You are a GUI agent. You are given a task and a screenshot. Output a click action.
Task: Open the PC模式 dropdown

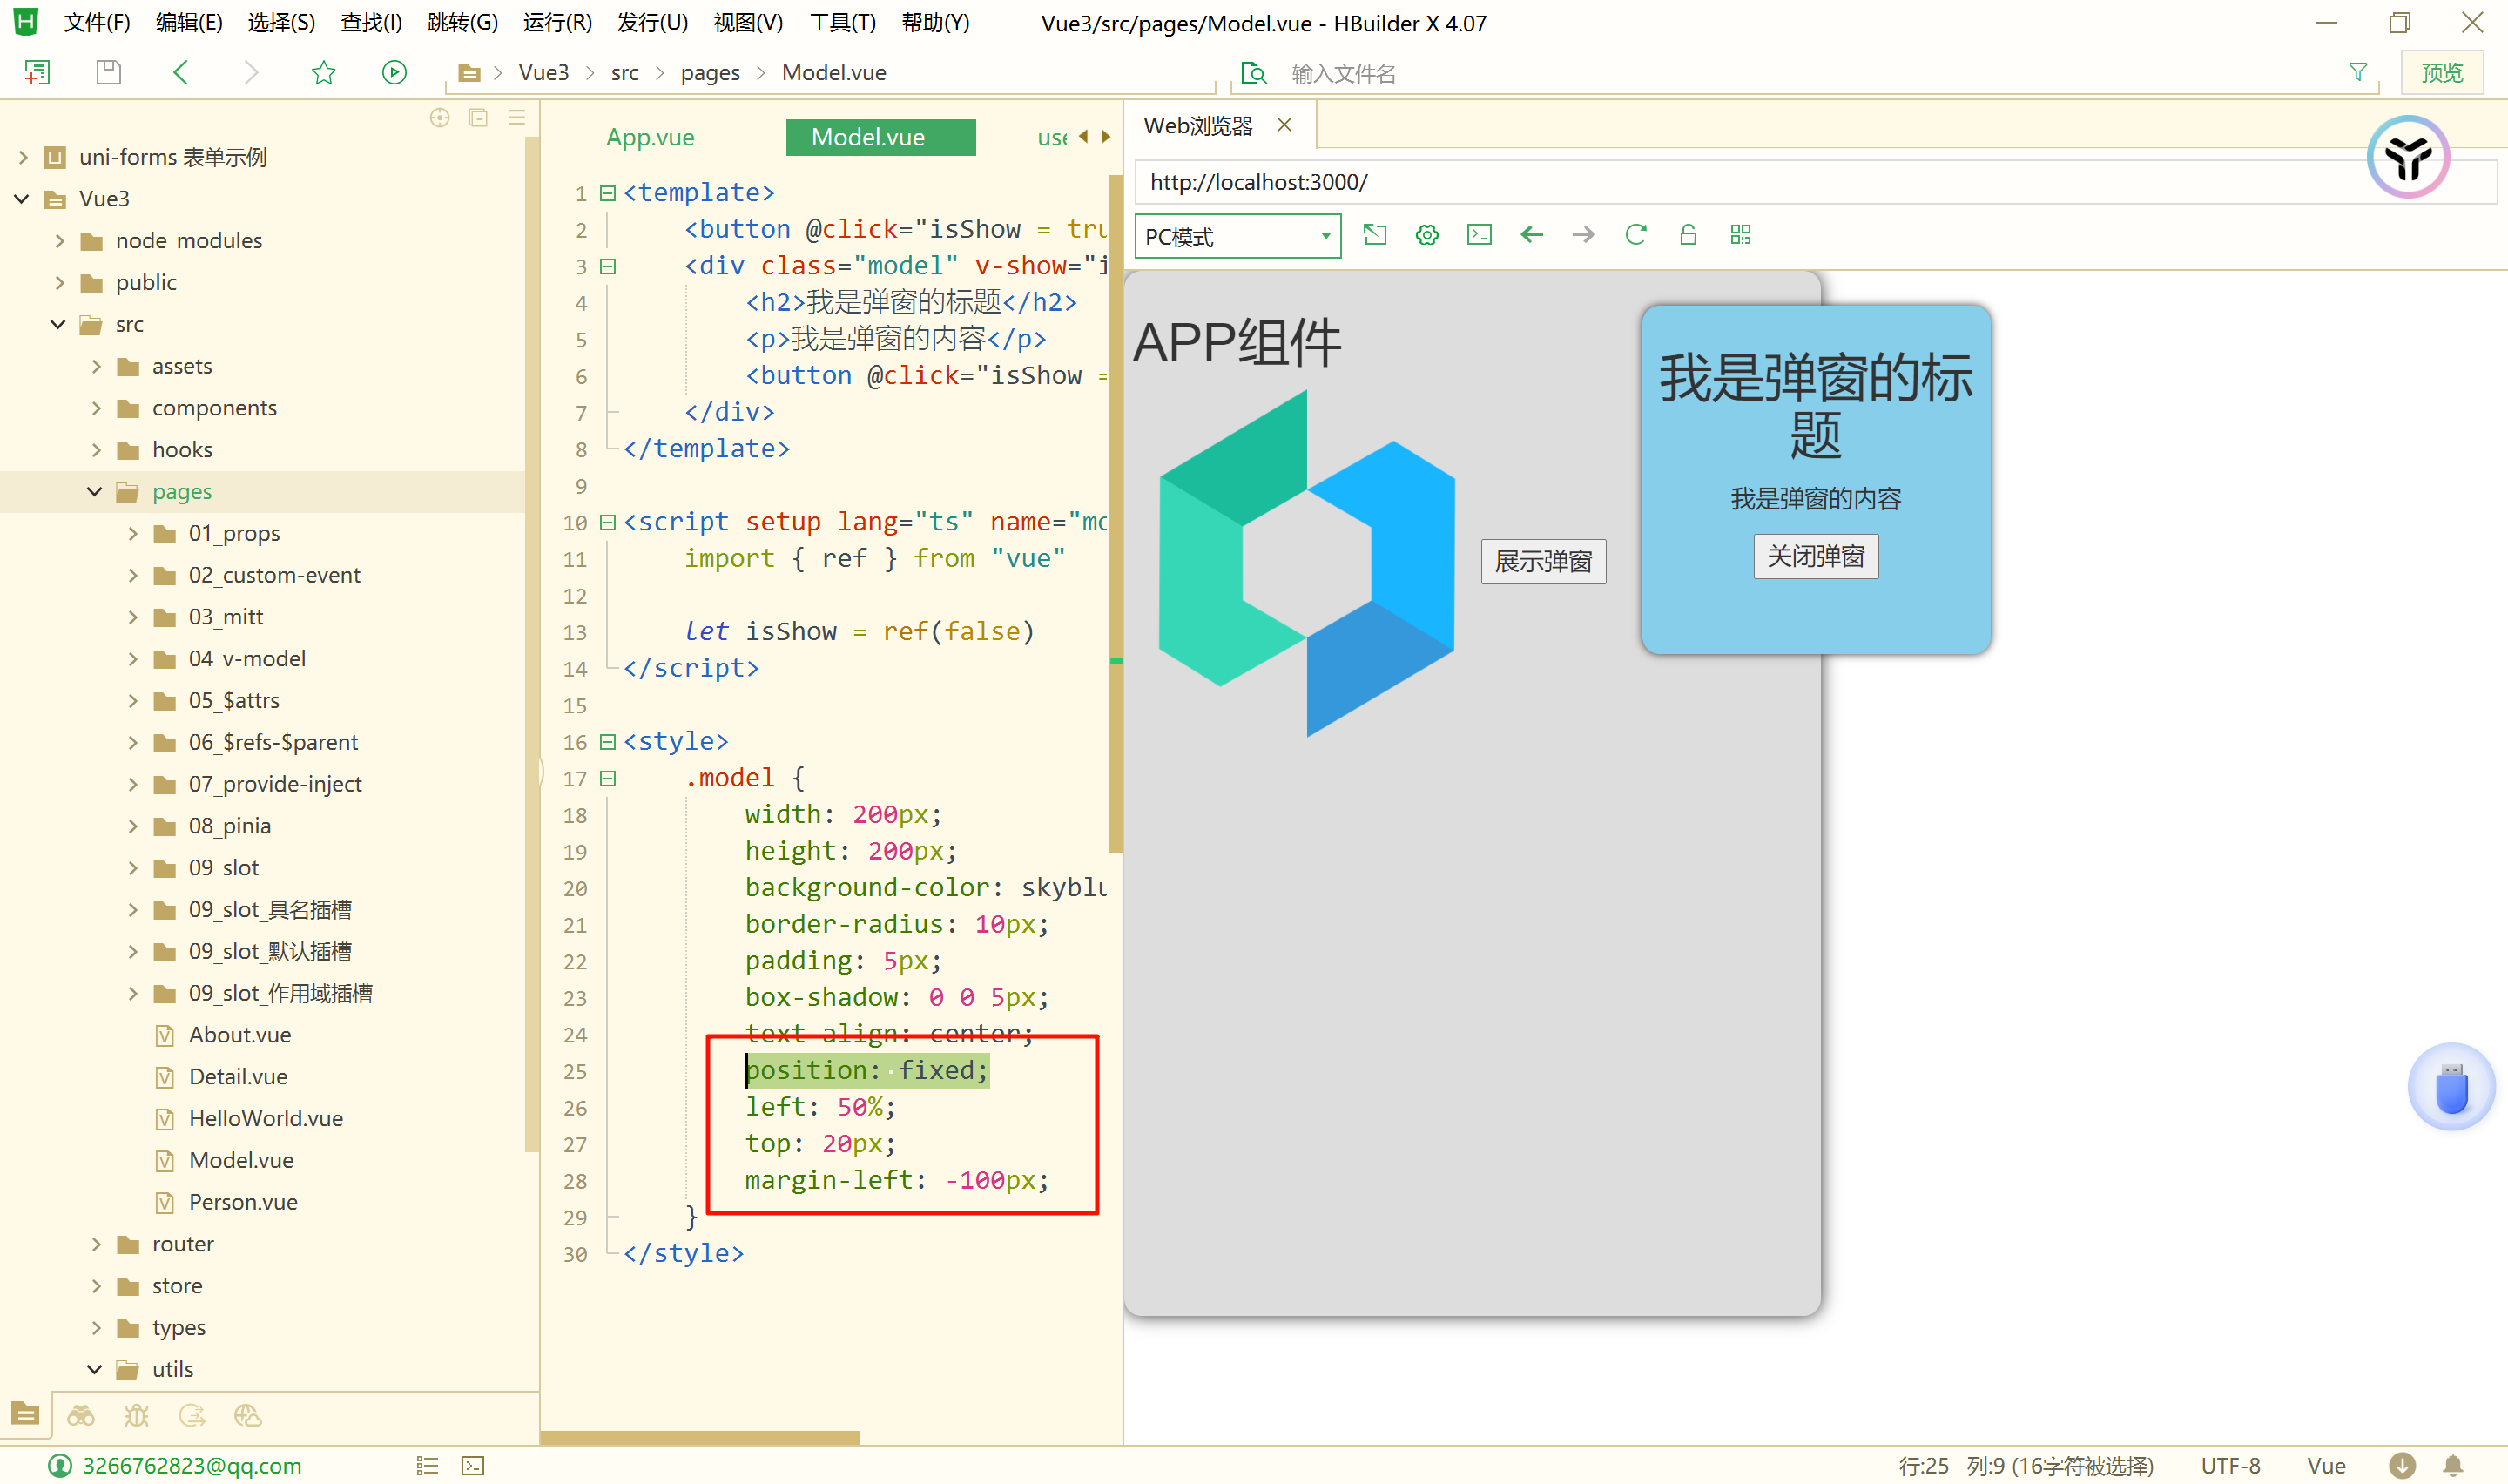1237,237
